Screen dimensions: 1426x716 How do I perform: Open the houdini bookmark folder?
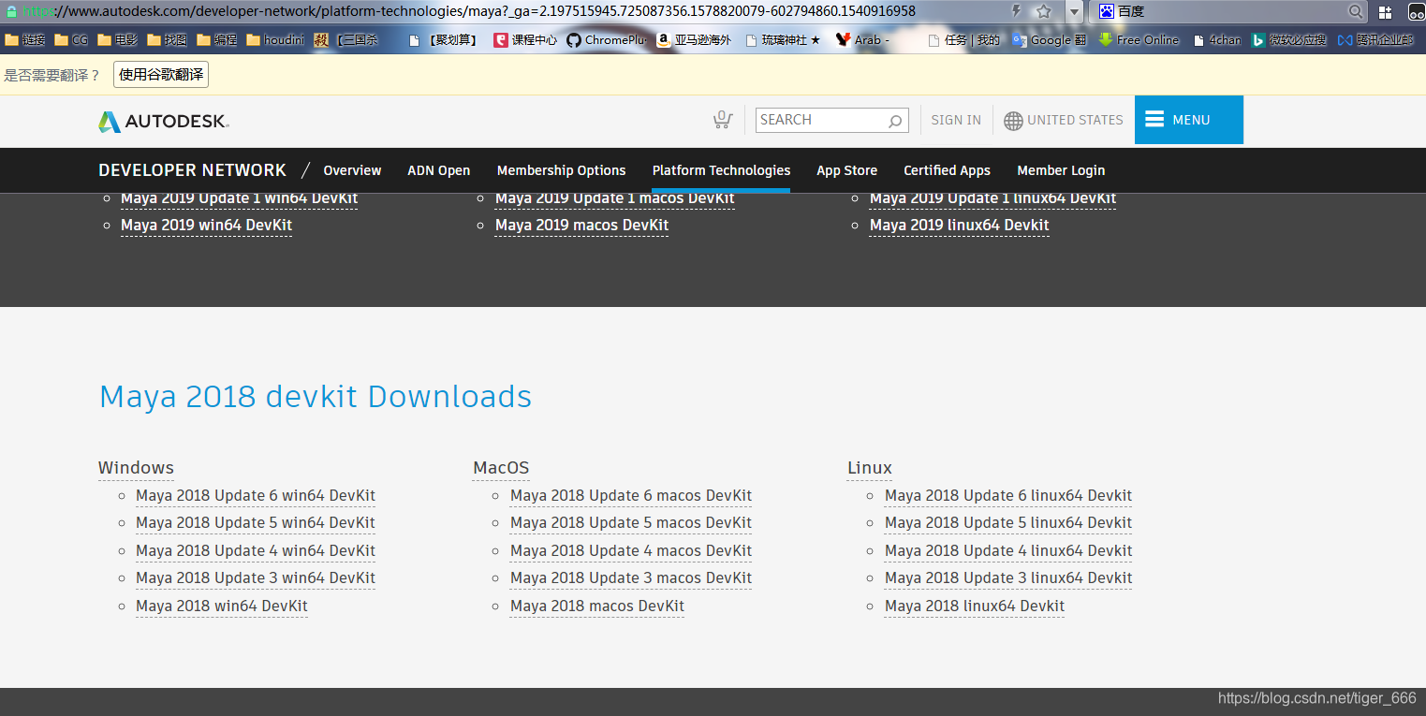pos(275,40)
